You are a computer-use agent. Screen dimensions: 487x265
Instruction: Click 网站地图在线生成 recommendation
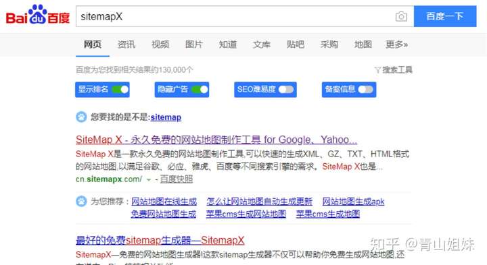(x=164, y=202)
